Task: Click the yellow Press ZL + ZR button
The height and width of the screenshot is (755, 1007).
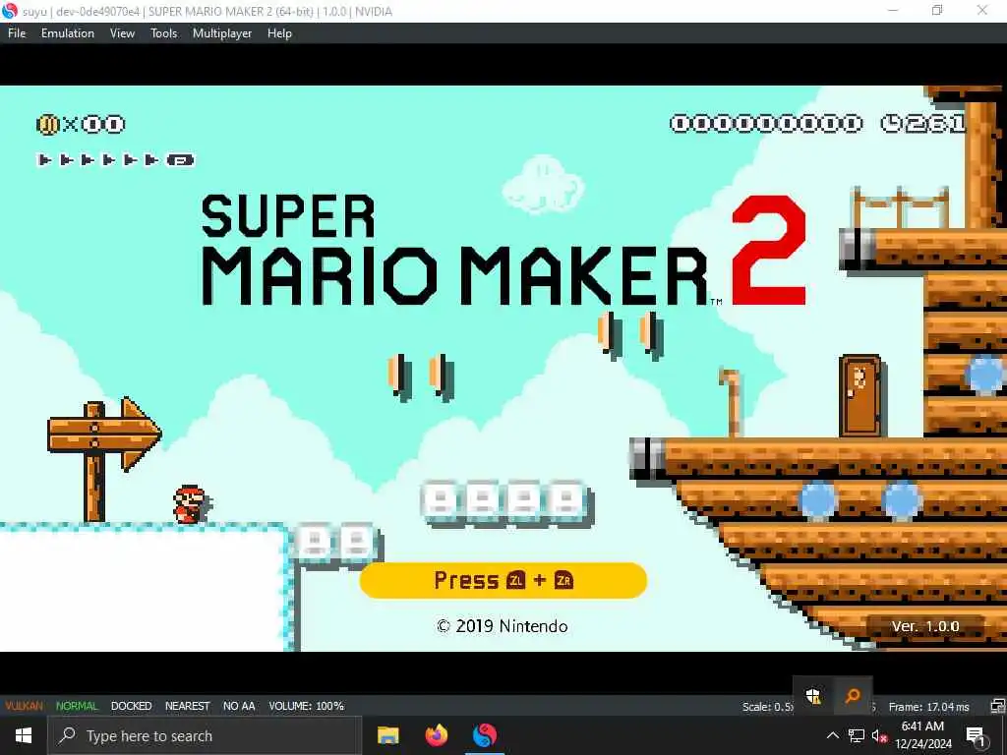Action: 503,580
